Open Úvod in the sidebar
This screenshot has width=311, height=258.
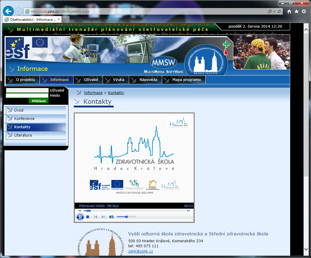coord(36,110)
